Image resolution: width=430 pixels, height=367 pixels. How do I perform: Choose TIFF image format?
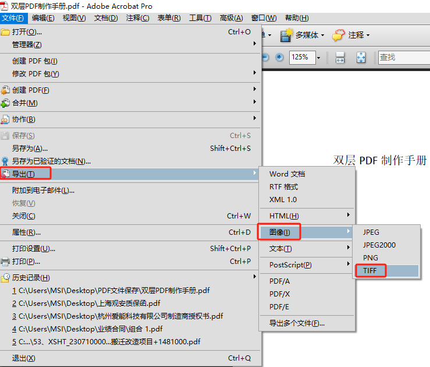(x=387, y=271)
